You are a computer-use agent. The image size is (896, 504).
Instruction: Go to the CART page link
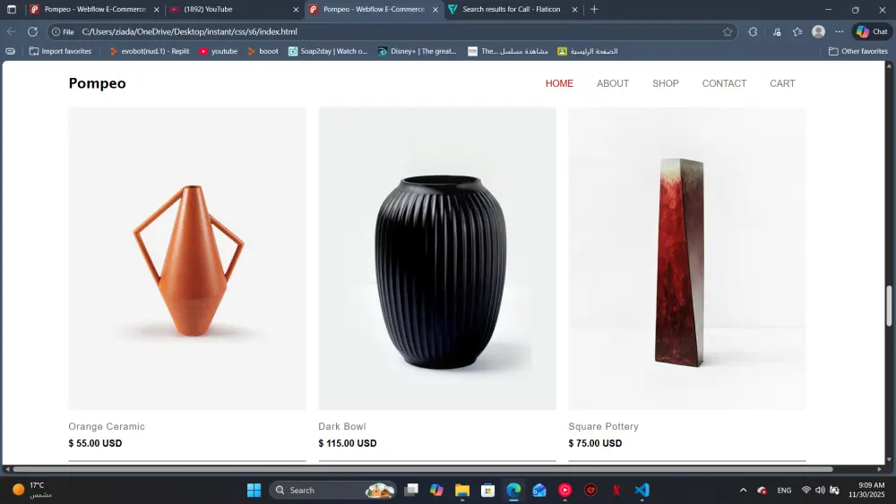click(781, 83)
